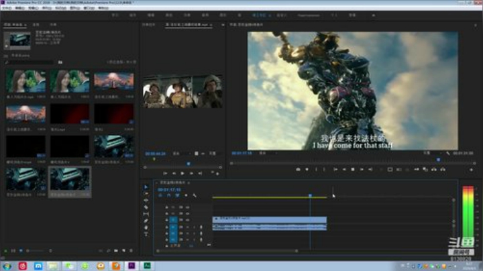Screen dimensions: 483x271
Task: Select the Hand tool in timeline toolbar
Action: [146, 227]
